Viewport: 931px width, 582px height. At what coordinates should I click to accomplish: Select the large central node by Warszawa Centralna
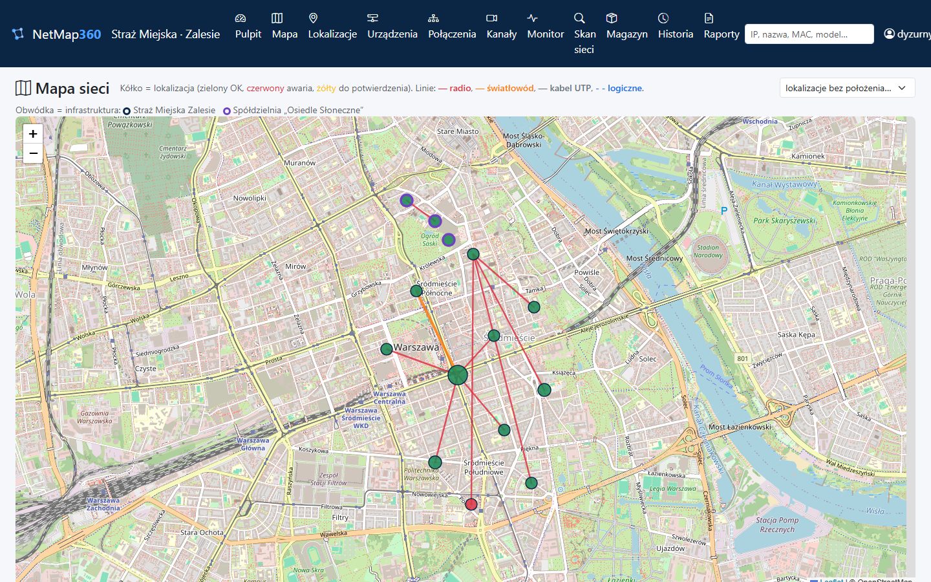458,375
